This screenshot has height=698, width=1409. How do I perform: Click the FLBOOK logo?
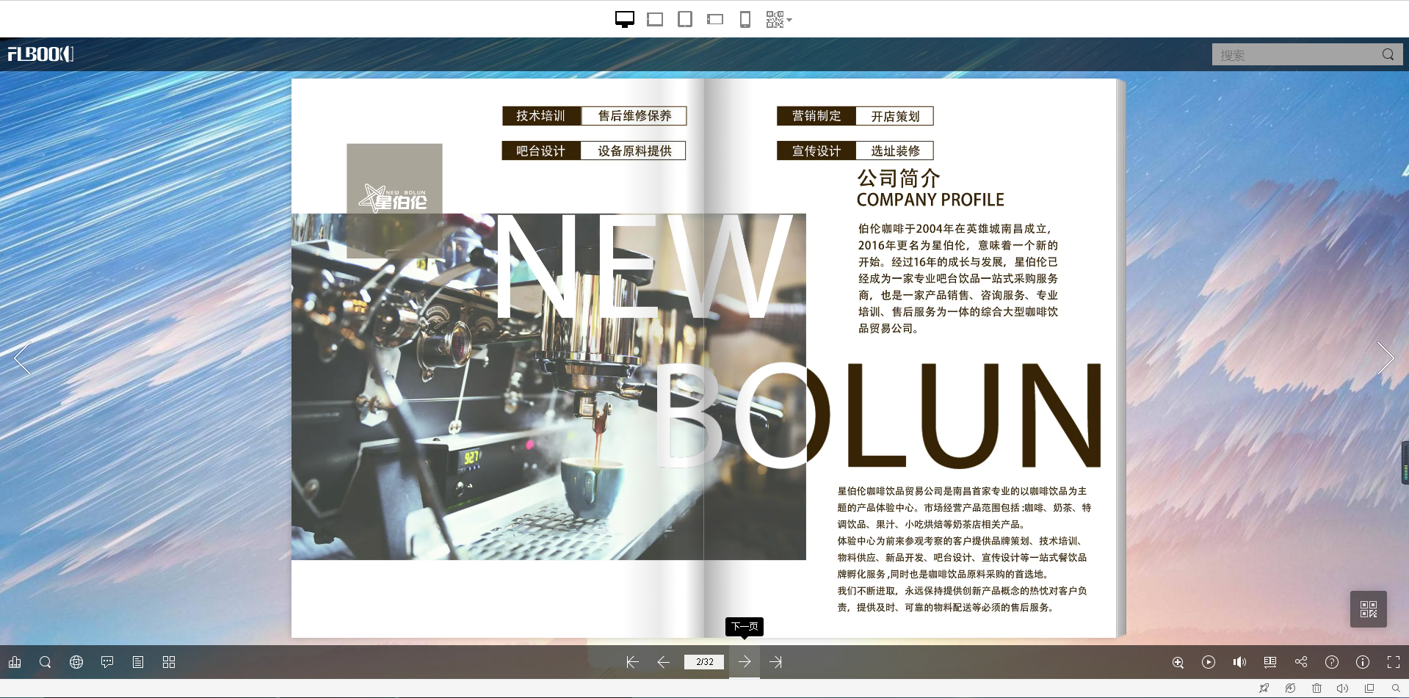click(40, 54)
